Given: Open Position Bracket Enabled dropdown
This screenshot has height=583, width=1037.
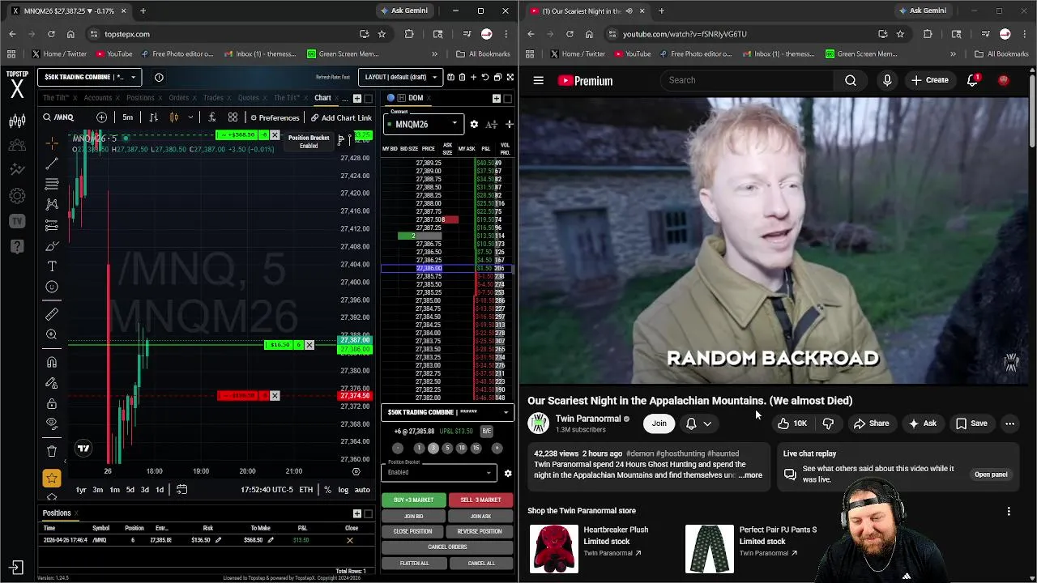Looking at the screenshot, I should (x=439, y=472).
